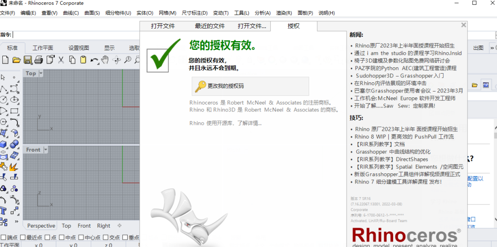Viewport: 497px width, 247px height.
Task: Activate the Pan hand tool
Action: coord(105,60)
